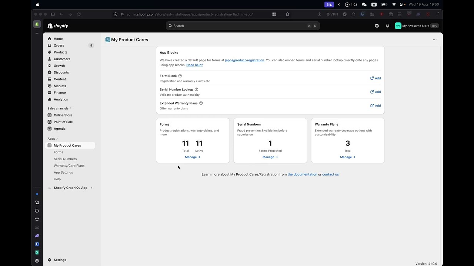Click the admin Settings gear icon
Viewport: 474px width, 266px height.
point(50,260)
